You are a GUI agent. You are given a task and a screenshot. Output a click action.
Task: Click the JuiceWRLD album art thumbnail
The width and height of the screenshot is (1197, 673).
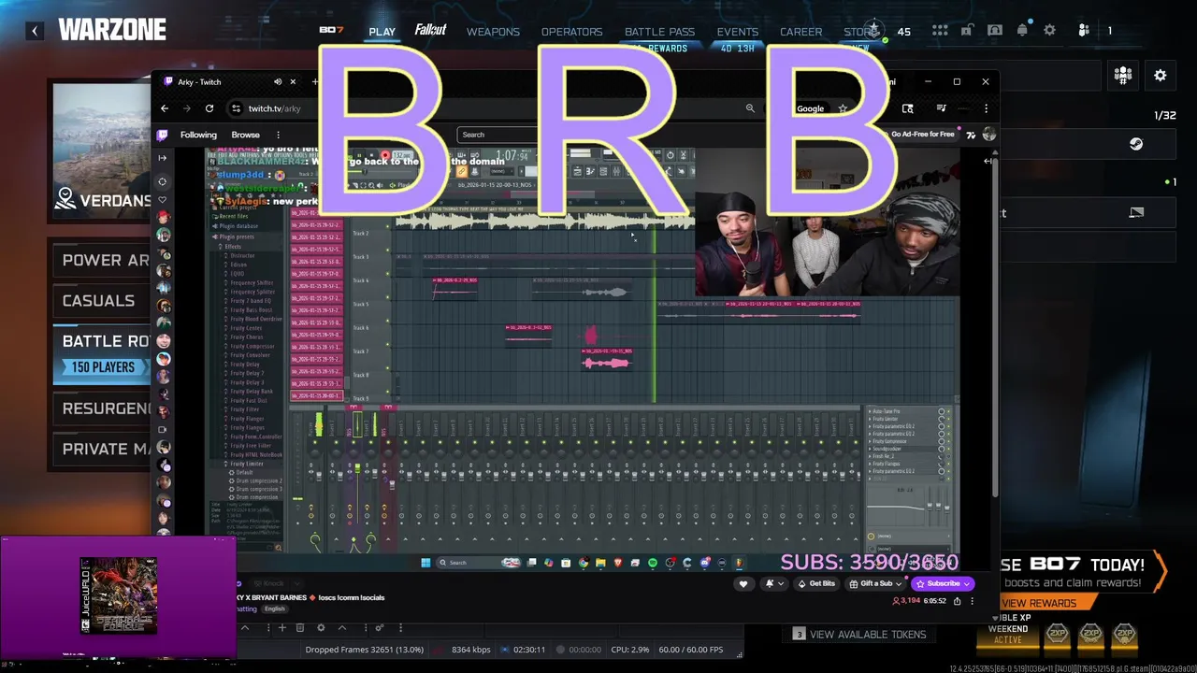tap(119, 595)
